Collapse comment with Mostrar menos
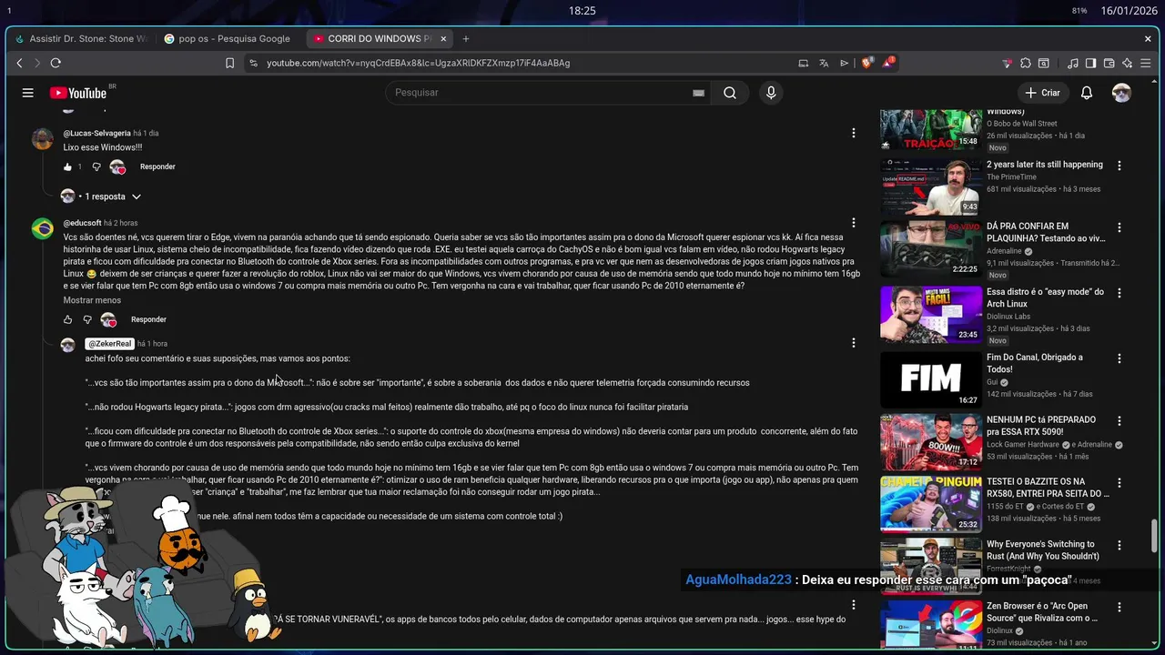This screenshot has height=655, width=1165. click(x=92, y=300)
